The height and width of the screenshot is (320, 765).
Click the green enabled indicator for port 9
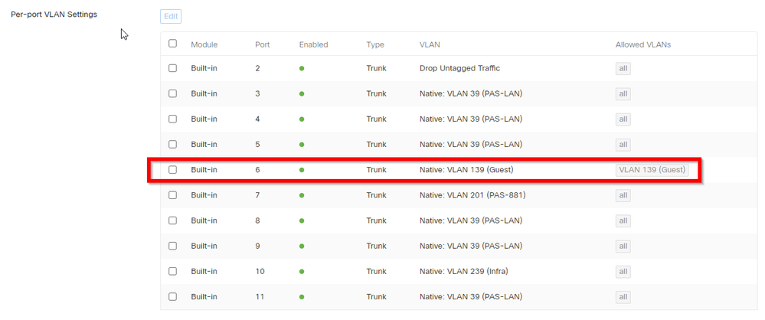coord(302,247)
